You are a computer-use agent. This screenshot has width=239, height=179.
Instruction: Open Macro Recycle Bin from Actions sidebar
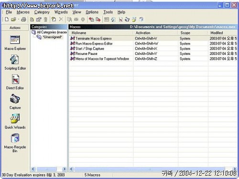[15, 143]
